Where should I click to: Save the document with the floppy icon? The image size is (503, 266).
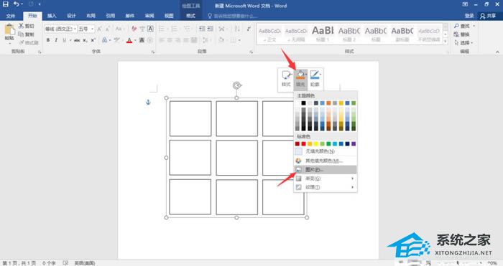[x=6, y=4]
